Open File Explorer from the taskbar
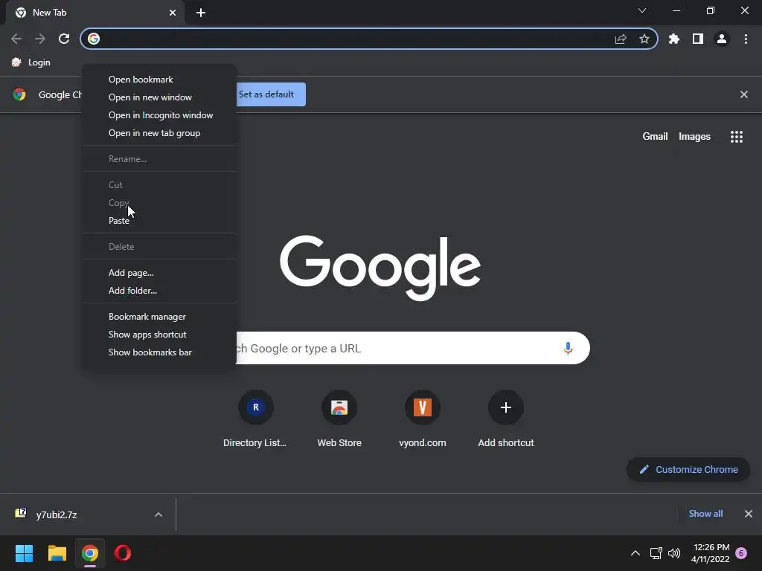 (57, 553)
